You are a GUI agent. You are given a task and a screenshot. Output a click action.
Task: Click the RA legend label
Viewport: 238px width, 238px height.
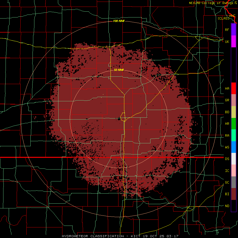[227, 136]
